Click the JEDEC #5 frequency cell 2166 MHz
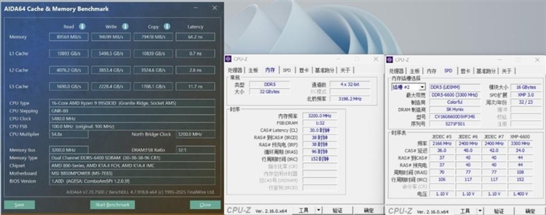The width and height of the screenshot is (546, 215). click(442, 144)
